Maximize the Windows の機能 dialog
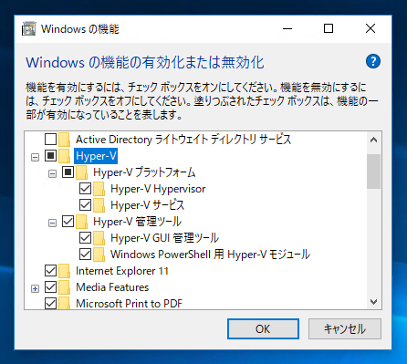Screen dimensions: 407x364 point(329,29)
